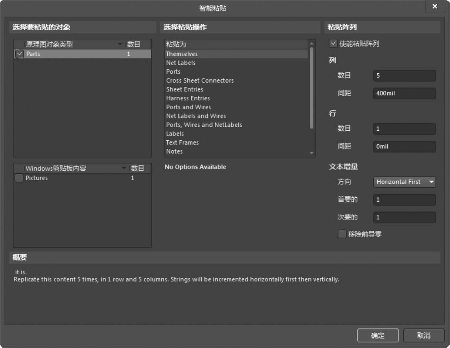Screen dimensions: 450x348
Task: Click the paste action list scrollbar
Action: coord(311,88)
